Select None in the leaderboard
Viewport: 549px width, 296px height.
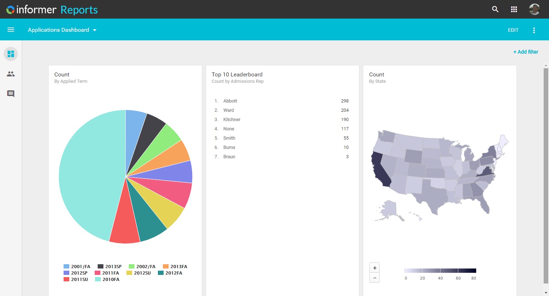(x=229, y=129)
